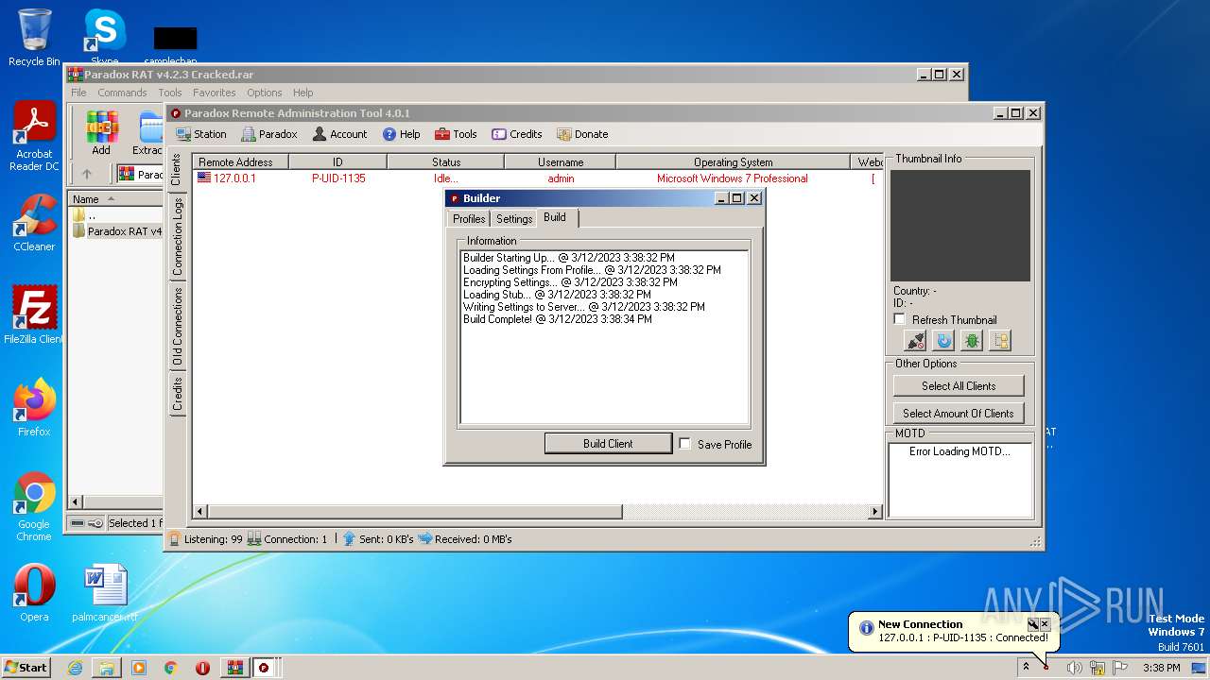Close the New Connection notification balloon
This screenshot has width=1210, height=680.
coord(1045,624)
